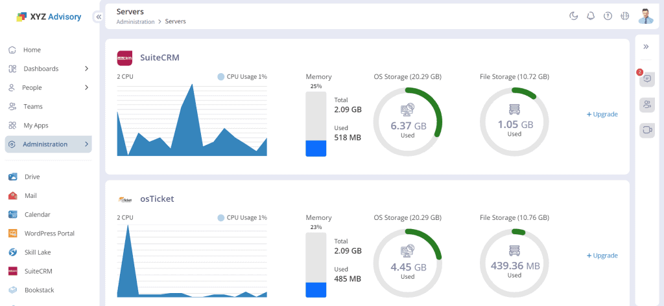Click the "Servers" page title
This screenshot has height=306, width=664.
[x=130, y=12]
